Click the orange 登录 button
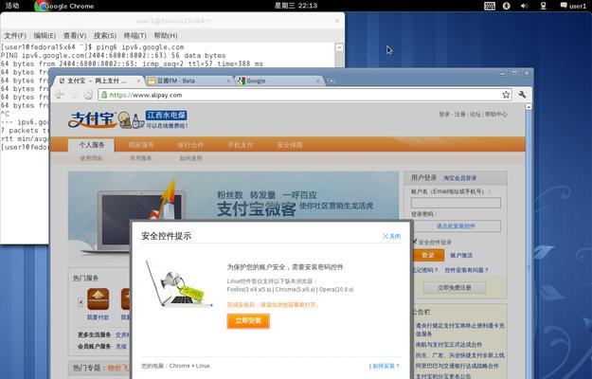This screenshot has height=379, width=592. click(428, 255)
